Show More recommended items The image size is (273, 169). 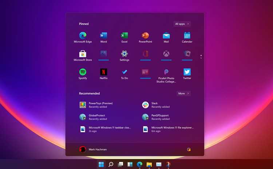183,93
